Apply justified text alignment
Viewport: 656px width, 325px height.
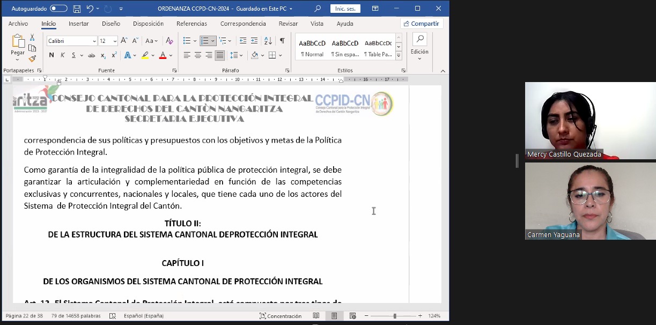point(220,55)
